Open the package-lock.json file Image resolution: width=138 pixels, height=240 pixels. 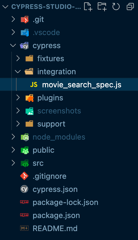coord(65,203)
